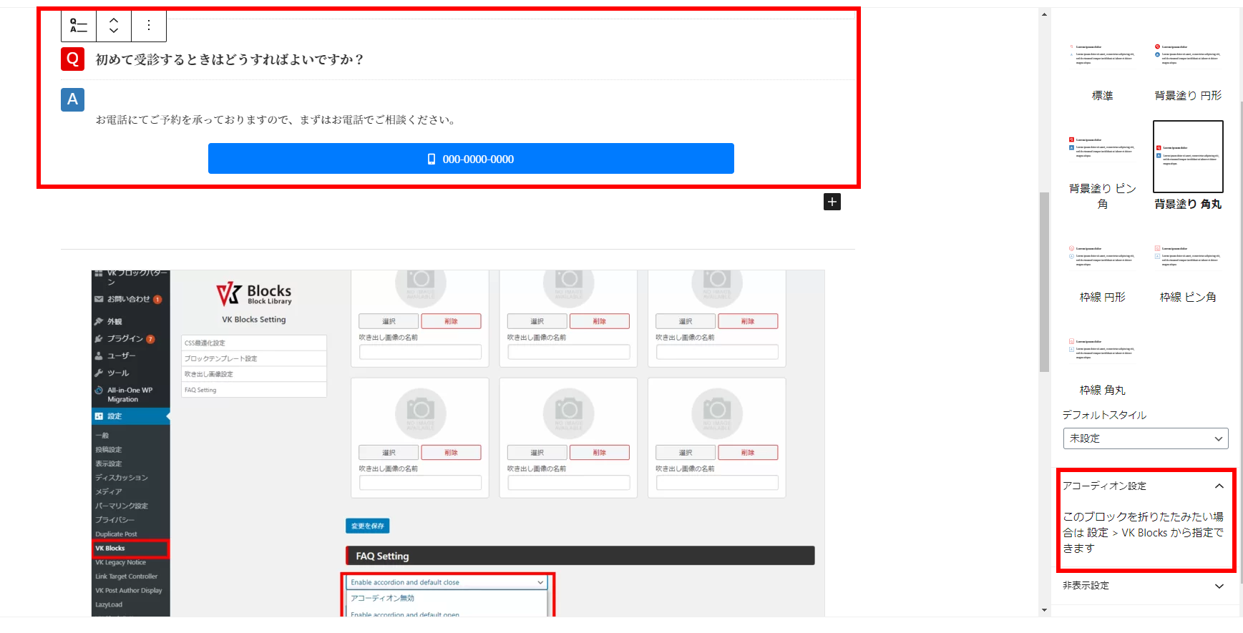The height and width of the screenshot is (633, 1243).
Task: Click CSS最適化設定 in VK Blocks Setting list
Action: [x=254, y=343]
